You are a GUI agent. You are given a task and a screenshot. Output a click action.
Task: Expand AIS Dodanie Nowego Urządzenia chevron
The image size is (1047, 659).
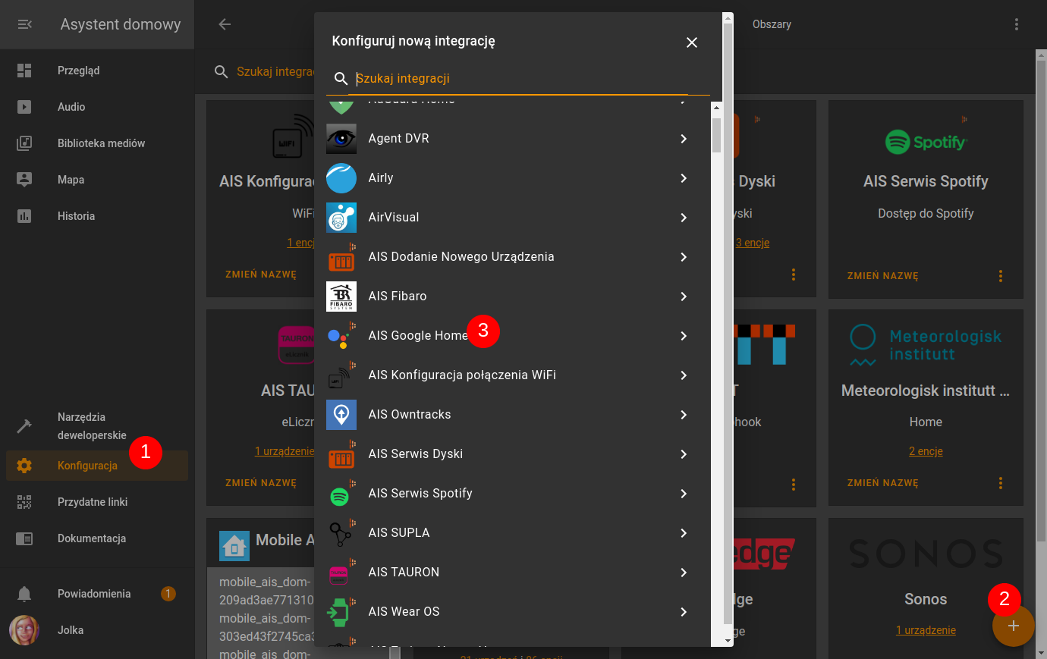click(x=684, y=257)
